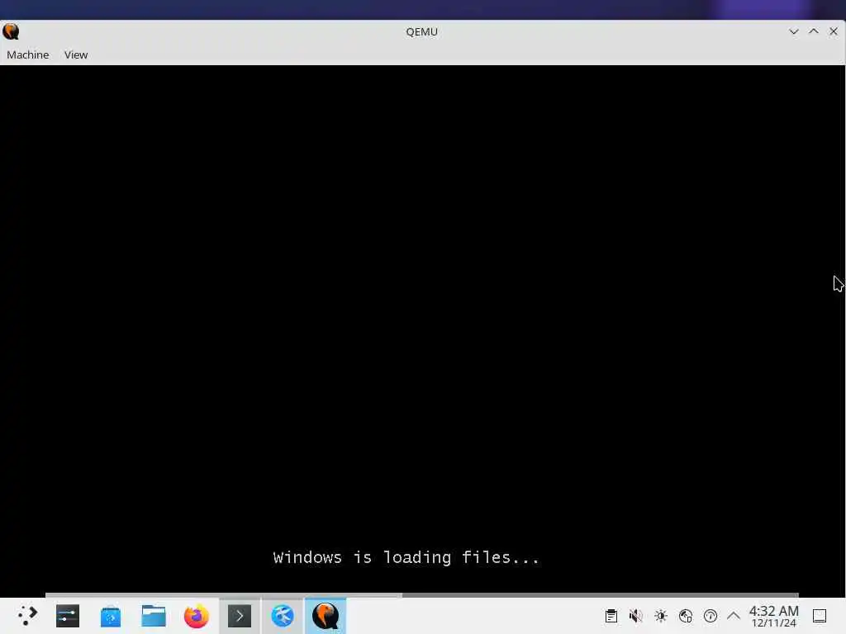Open display brightness tray icon

click(661, 616)
